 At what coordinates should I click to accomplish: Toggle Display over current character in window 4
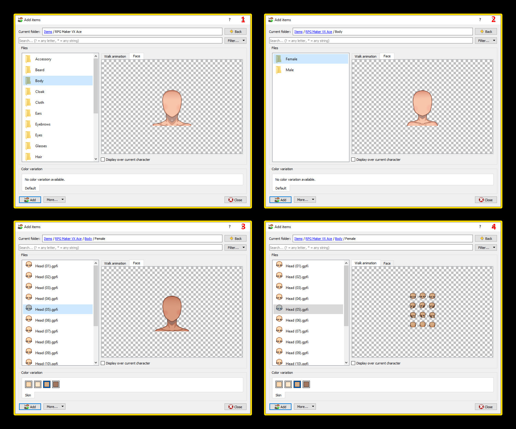353,363
